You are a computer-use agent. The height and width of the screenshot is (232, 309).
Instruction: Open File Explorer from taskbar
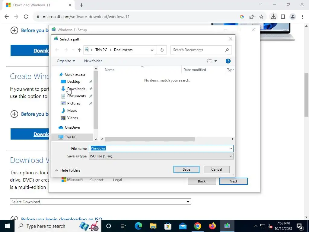tap(153, 226)
